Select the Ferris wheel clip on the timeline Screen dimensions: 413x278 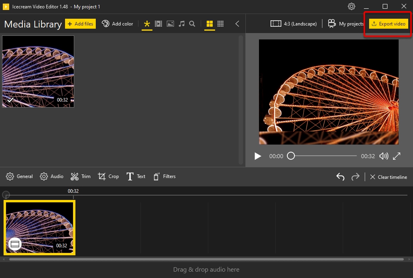(40, 227)
